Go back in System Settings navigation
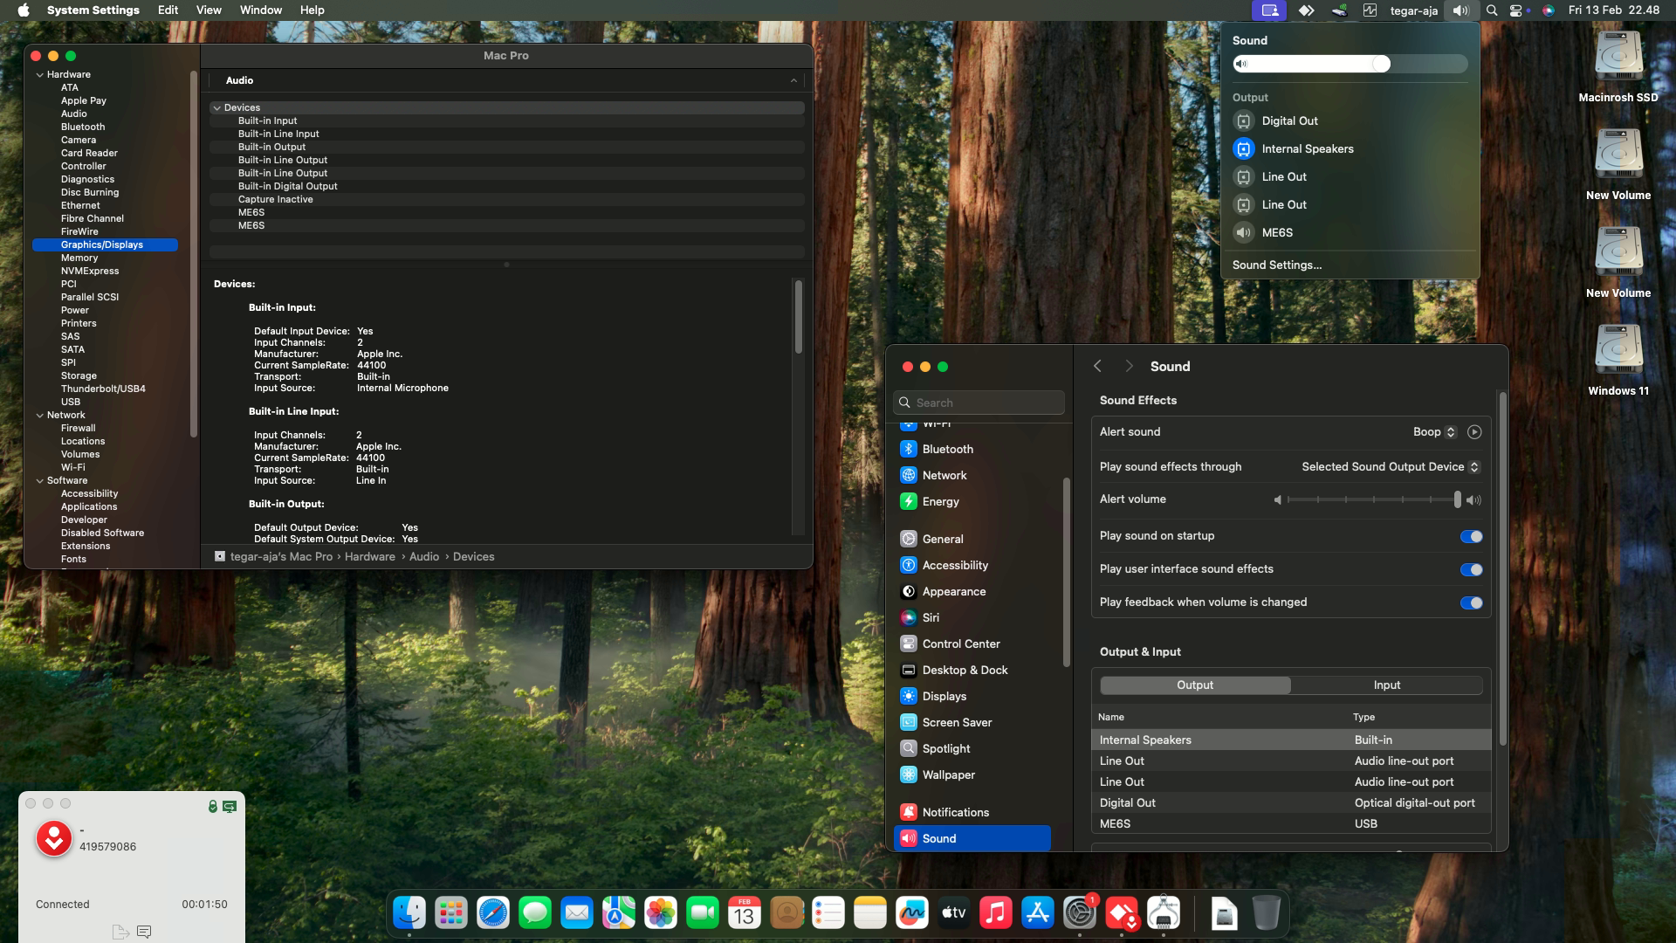 (x=1097, y=367)
